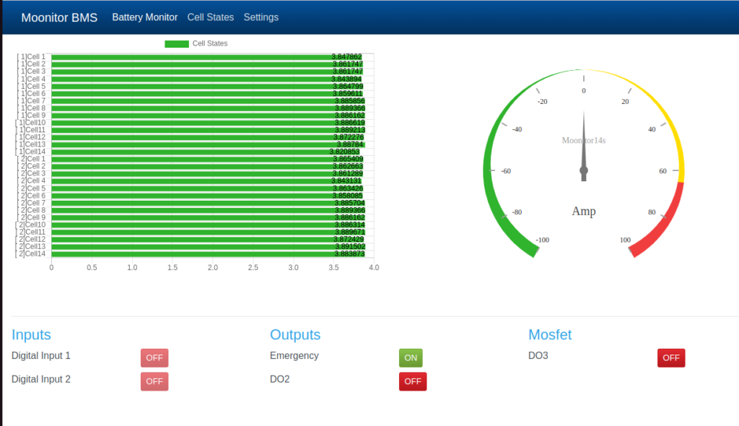739x426 pixels.
Task: Switch the DO3 mosfet on
Action: pos(671,357)
